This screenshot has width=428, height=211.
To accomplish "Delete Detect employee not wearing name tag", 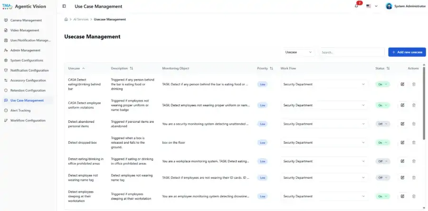I will [414, 177].
